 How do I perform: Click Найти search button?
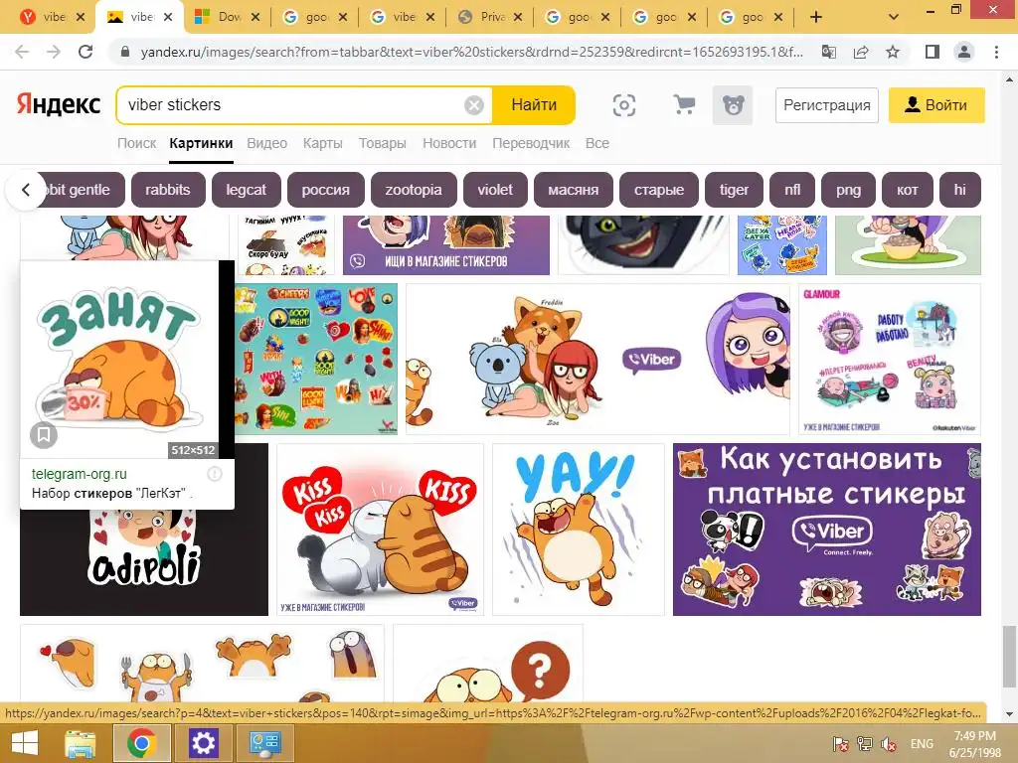534,105
